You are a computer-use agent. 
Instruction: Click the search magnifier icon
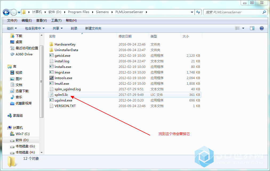tap(264, 12)
